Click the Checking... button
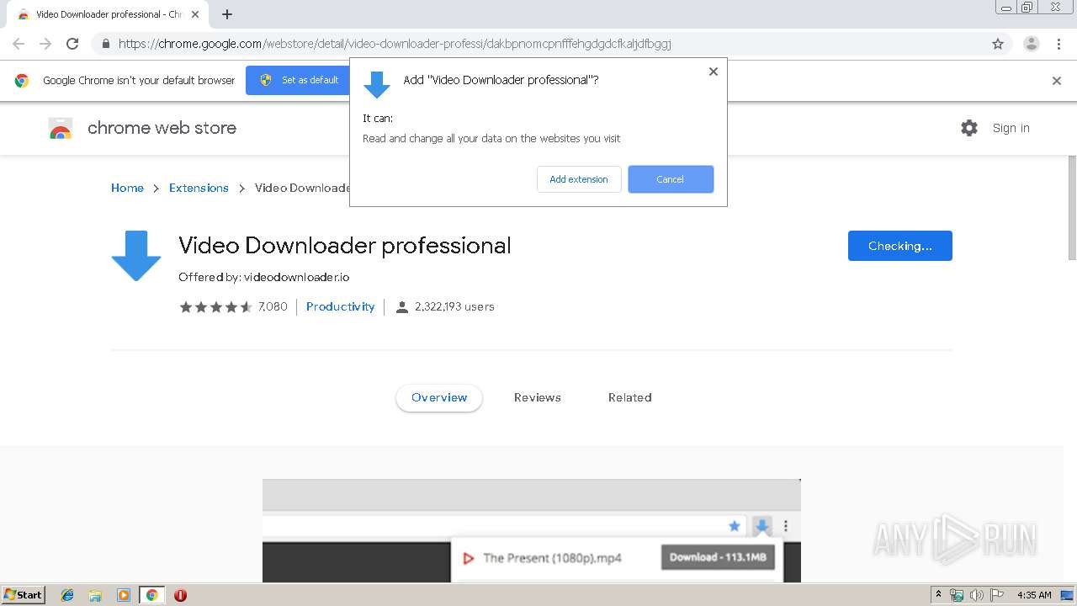 (x=900, y=246)
